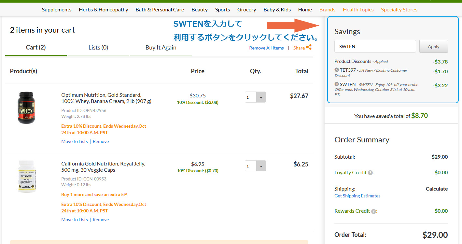This screenshot has width=462, height=244.
Task: Click the Rewards Credit label
Action: 352,211
